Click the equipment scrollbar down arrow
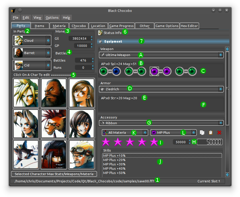Viewport: 240px width, 197px height. point(227,175)
